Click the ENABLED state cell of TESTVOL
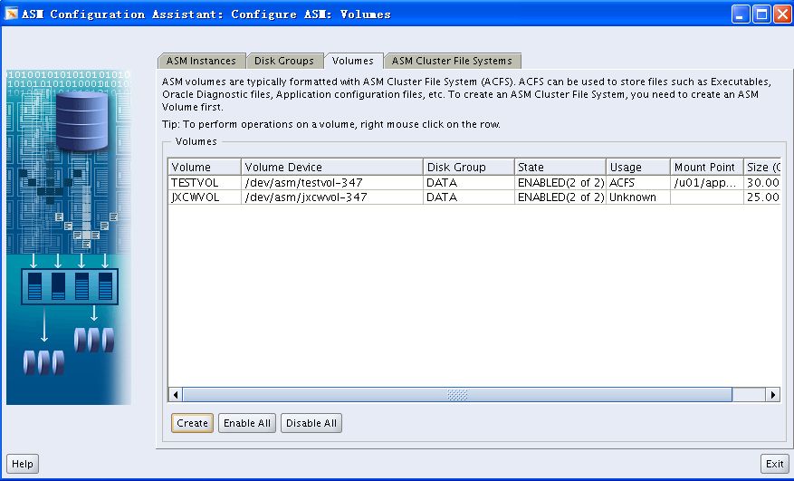The image size is (794, 481). [560, 183]
